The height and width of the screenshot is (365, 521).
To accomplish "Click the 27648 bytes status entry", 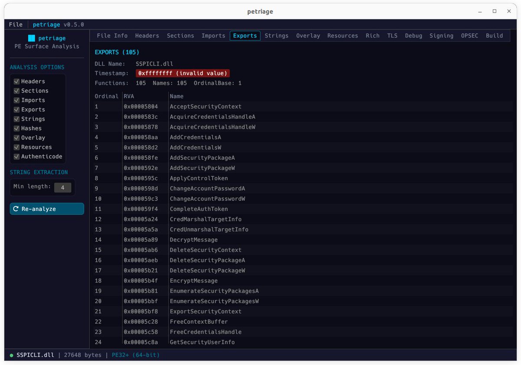I will pyautogui.click(x=82, y=355).
